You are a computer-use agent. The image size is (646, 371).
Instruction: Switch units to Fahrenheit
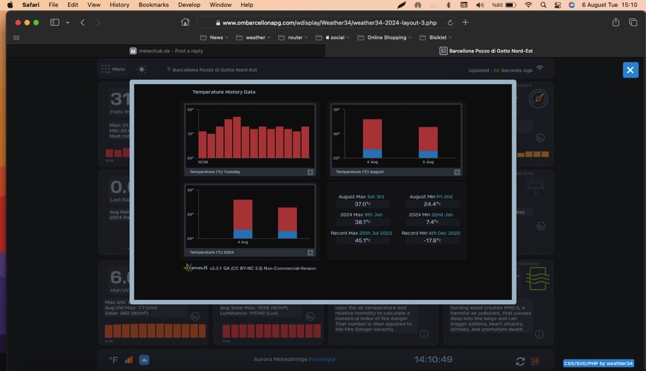click(114, 360)
